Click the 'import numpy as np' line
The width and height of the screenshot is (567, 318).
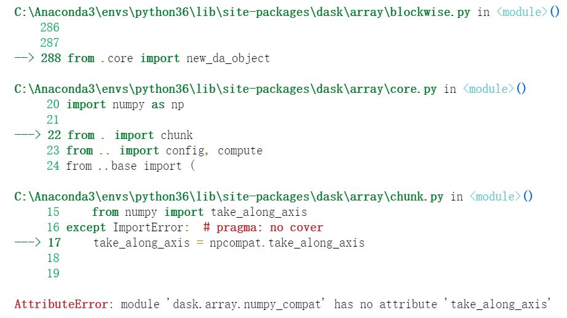[125, 105]
